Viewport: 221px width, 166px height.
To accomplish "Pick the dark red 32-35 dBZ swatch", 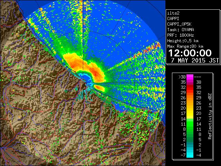I will (x=190, y=87).
